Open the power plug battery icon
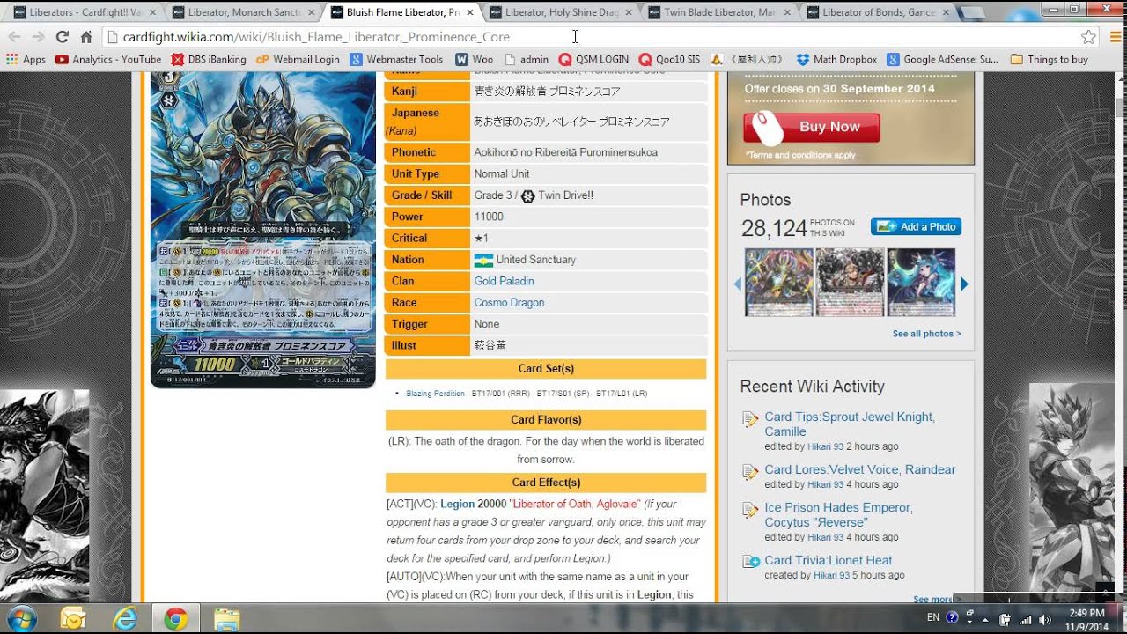The image size is (1127, 634). pyautogui.click(x=1005, y=619)
